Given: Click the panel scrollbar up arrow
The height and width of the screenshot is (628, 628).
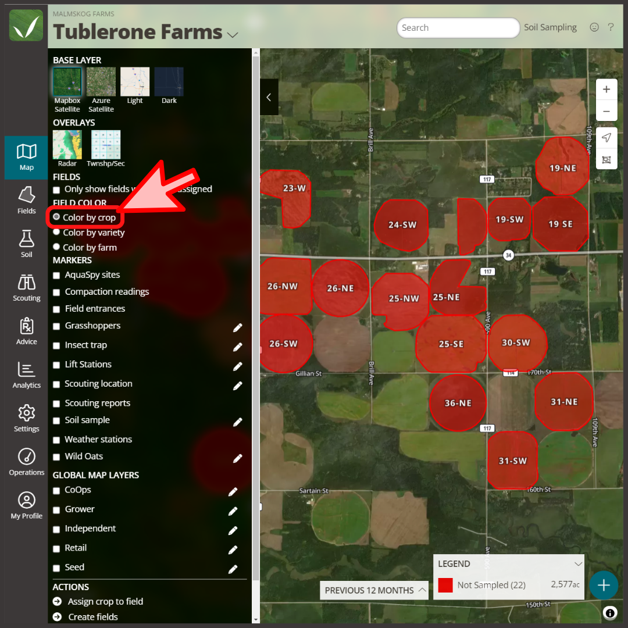Looking at the screenshot, I should [255, 52].
